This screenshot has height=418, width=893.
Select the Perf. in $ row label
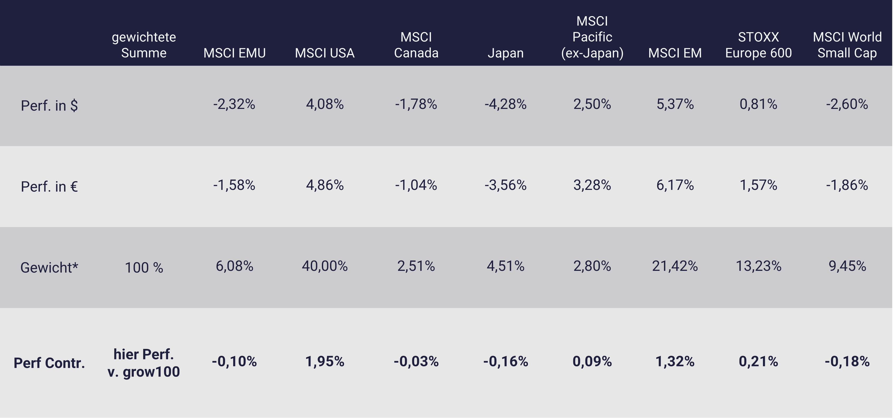click(49, 105)
